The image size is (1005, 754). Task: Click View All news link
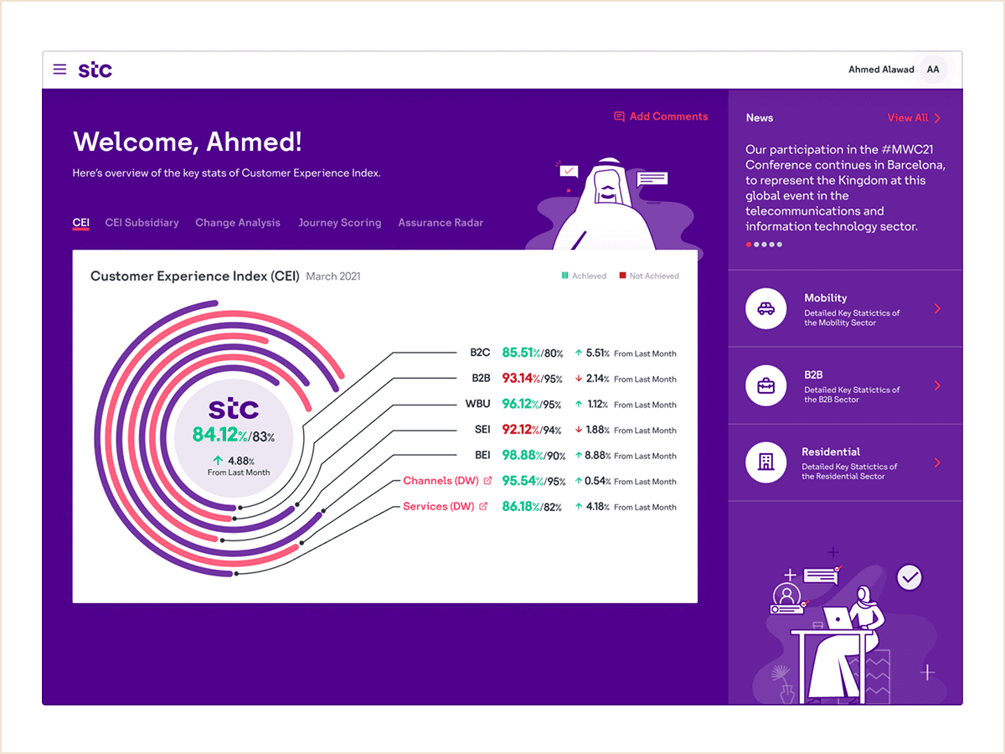coord(908,118)
